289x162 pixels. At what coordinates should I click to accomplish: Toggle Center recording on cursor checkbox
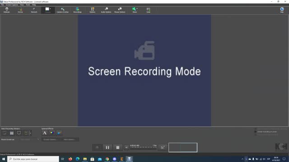pyautogui.click(x=256, y=132)
